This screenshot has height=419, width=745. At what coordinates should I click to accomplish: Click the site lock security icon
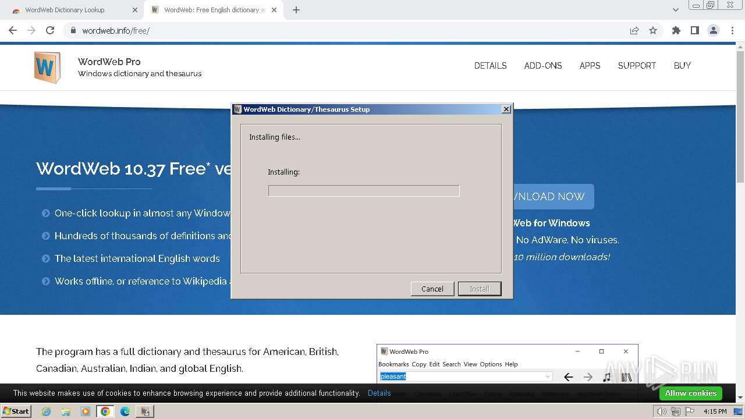(73, 30)
